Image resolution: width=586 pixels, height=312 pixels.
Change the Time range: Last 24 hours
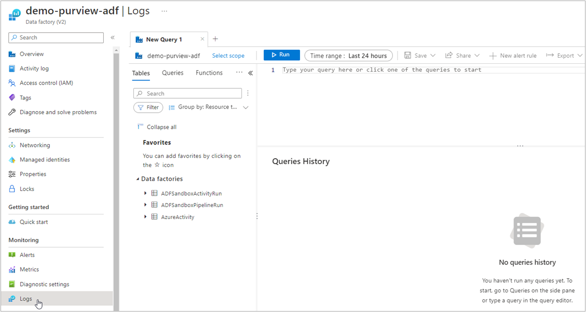tap(348, 56)
